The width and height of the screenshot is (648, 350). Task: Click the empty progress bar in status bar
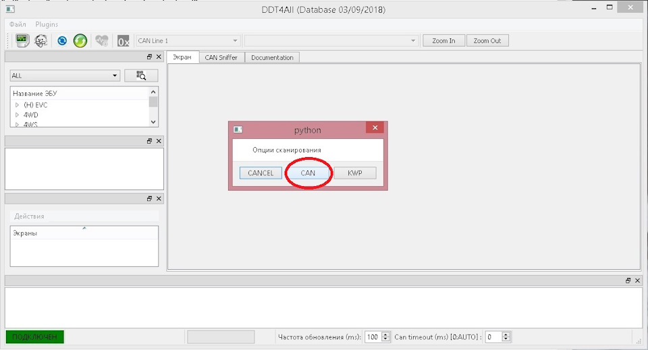point(221,337)
